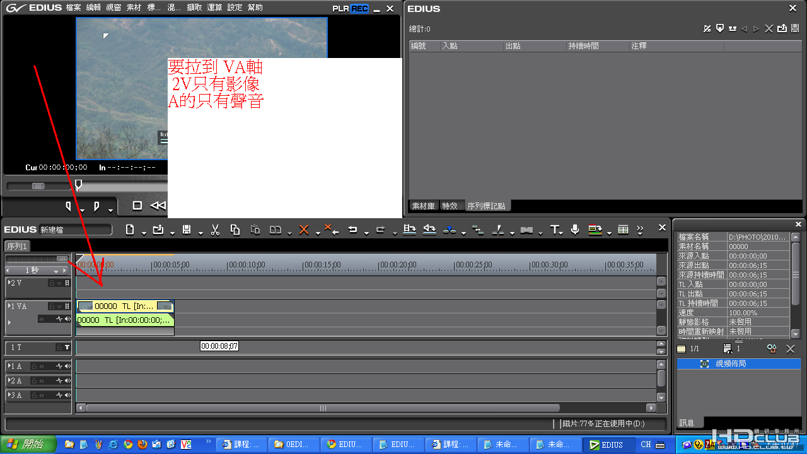Click the create title T icon
The image size is (807, 454).
(x=554, y=230)
